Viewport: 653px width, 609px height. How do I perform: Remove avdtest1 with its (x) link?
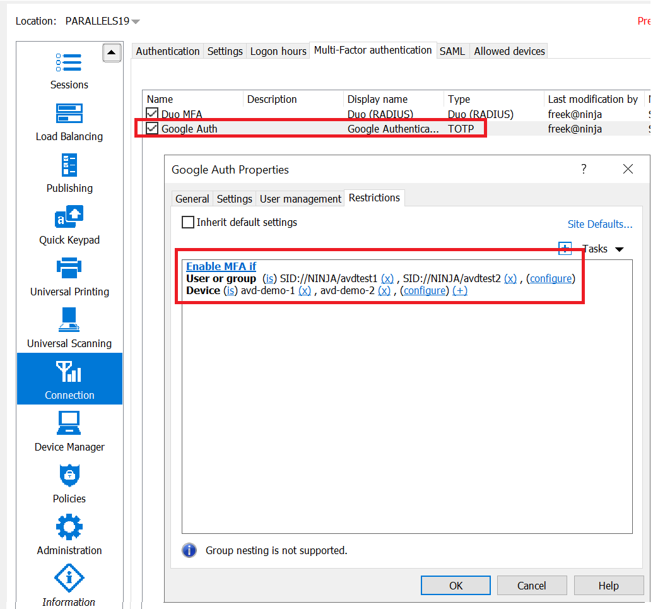(387, 278)
